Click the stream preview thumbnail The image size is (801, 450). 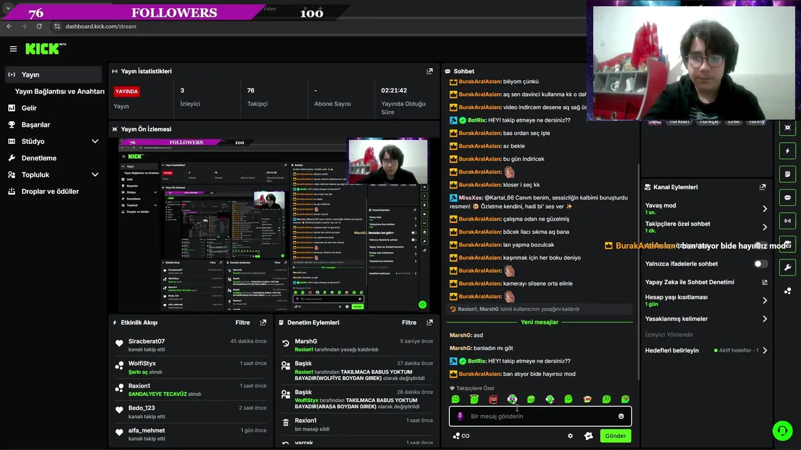(x=274, y=224)
